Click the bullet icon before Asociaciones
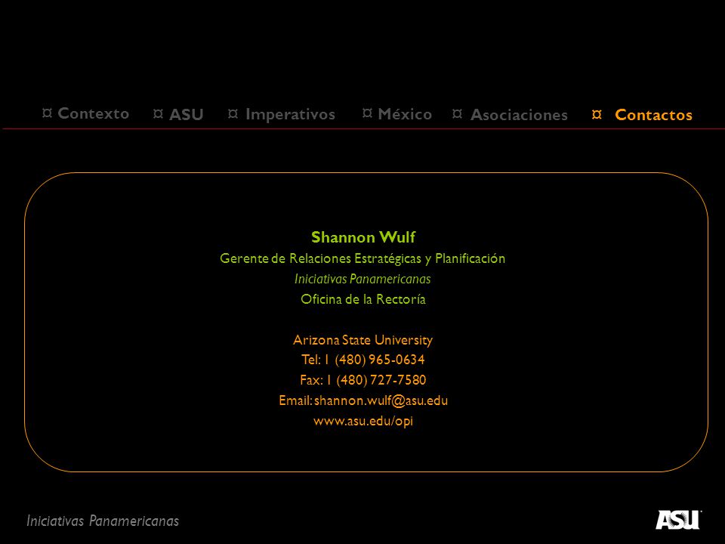 click(x=457, y=113)
